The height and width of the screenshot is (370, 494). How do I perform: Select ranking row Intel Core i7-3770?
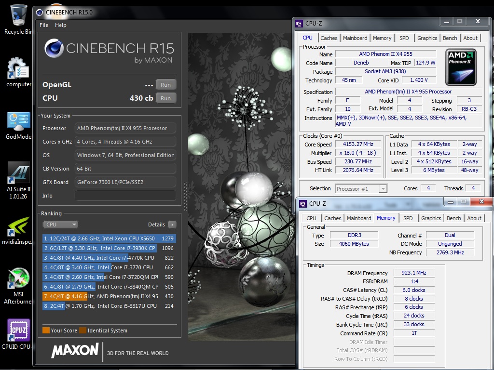[x=110, y=267]
